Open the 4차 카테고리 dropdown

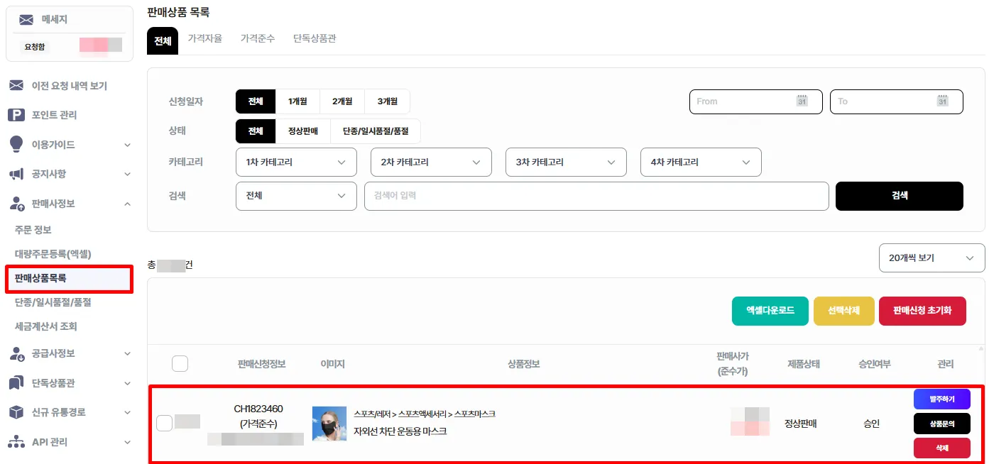point(701,162)
